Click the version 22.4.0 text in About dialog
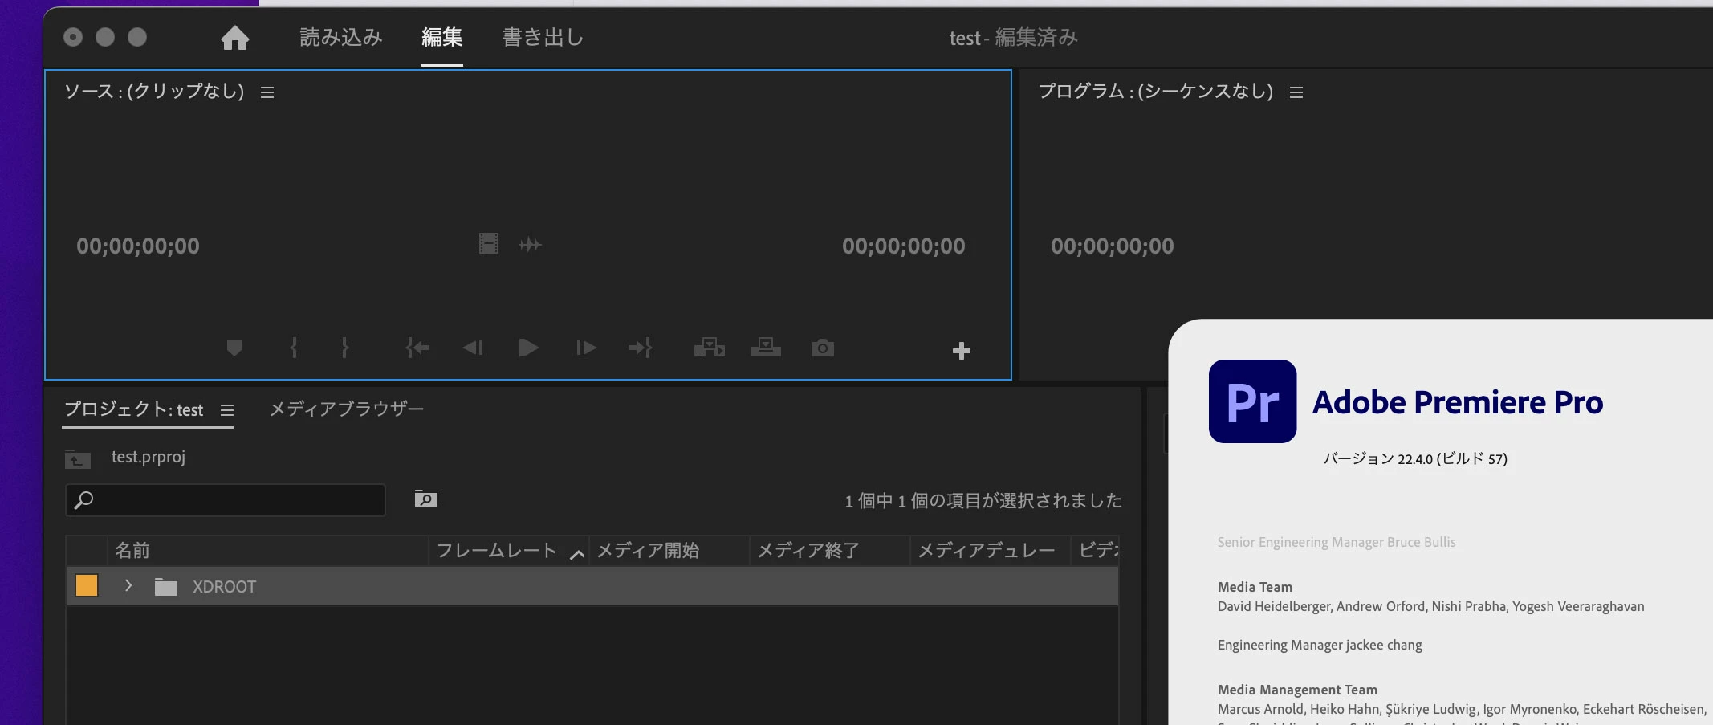 (x=1415, y=459)
